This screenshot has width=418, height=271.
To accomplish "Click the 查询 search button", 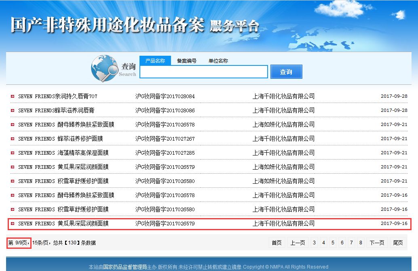I will click(286, 71).
